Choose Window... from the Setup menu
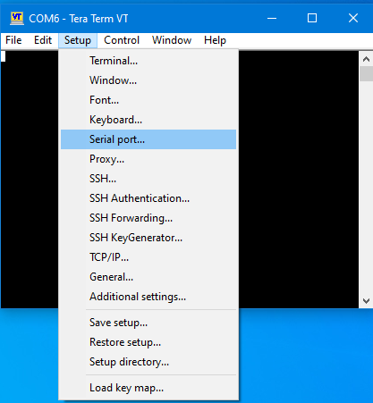The width and height of the screenshot is (373, 403). [x=148, y=80]
